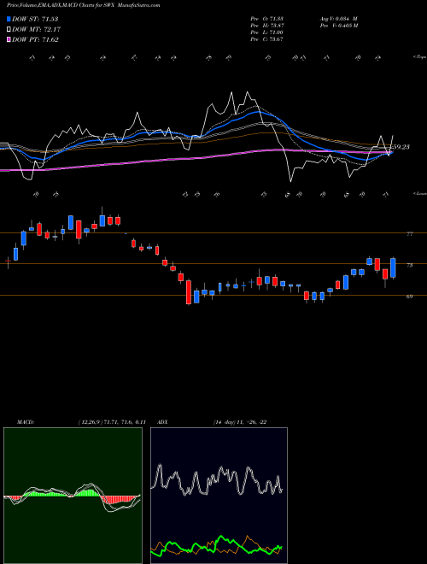Click the 69 price level label
This screenshot has width=427, height=564.
tap(409, 297)
